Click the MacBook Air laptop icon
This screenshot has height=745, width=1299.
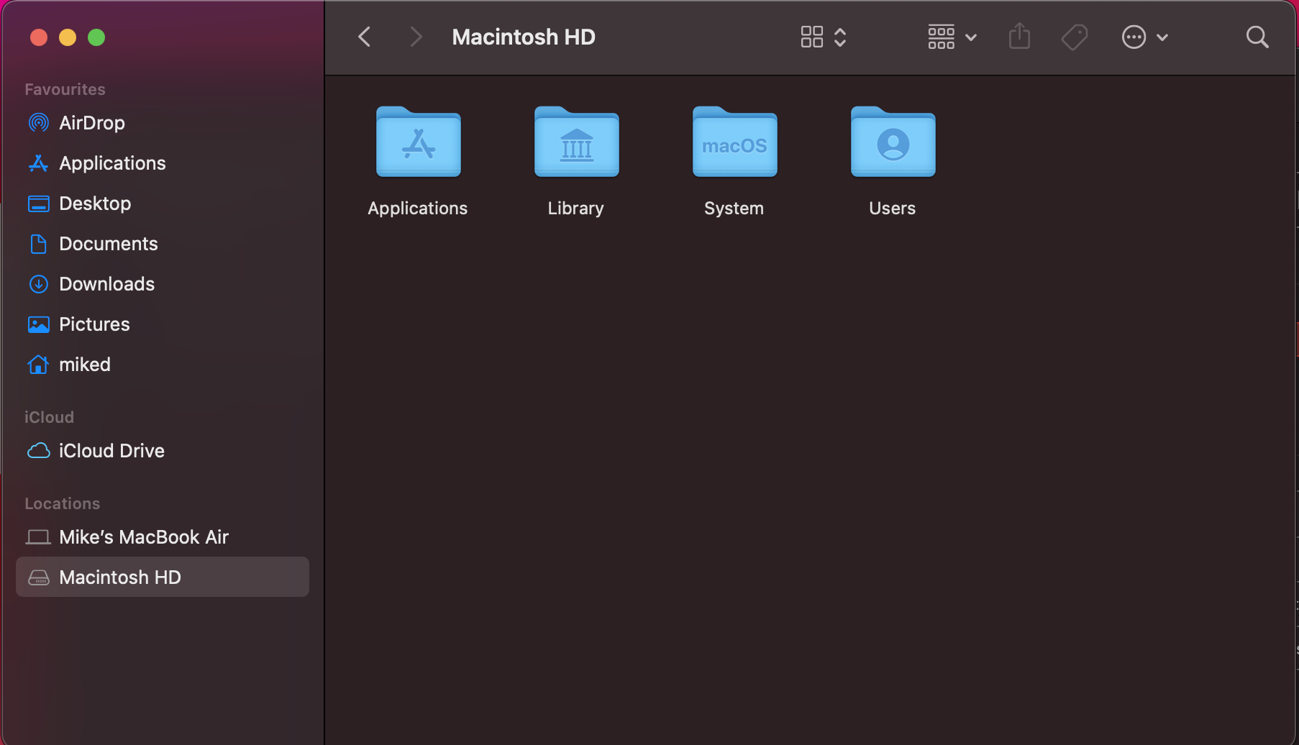(x=39, y=537)
